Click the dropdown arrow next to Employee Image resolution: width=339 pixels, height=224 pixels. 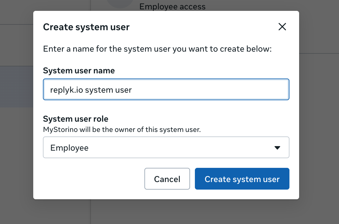(x=277, y=148)
